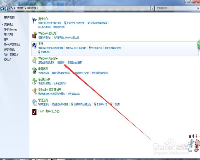
Task: Open 外观和个性化 category
Action: click(x=9, y=49)
